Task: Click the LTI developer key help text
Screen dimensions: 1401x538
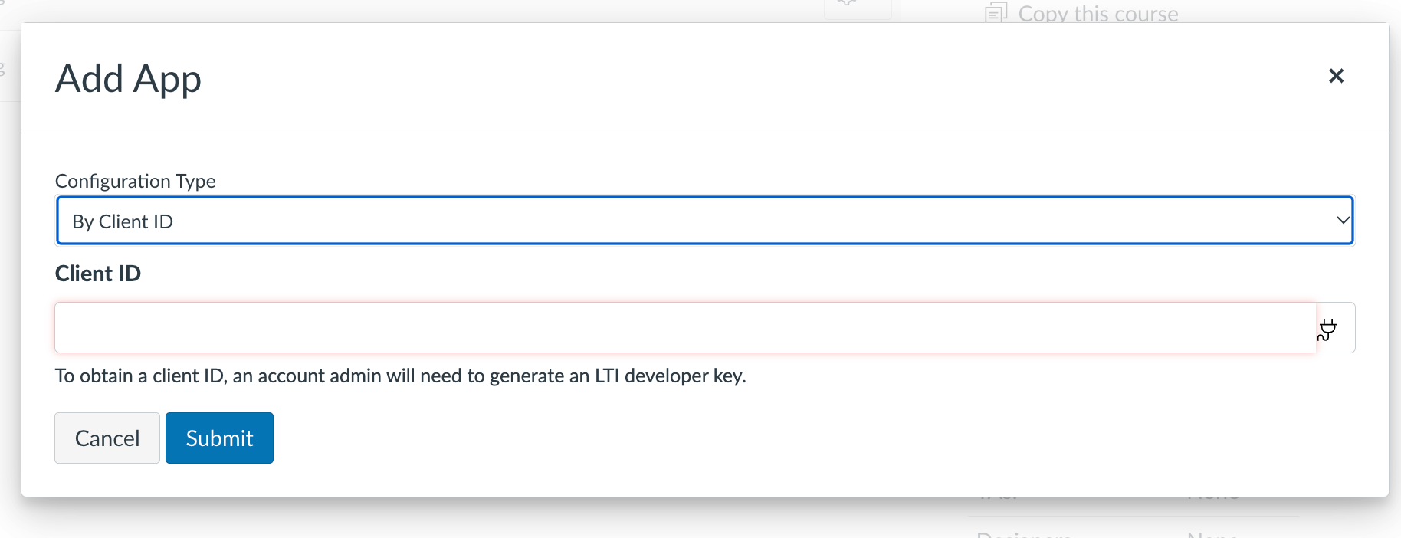Action: pyautogui.click(x=400, y=376)
